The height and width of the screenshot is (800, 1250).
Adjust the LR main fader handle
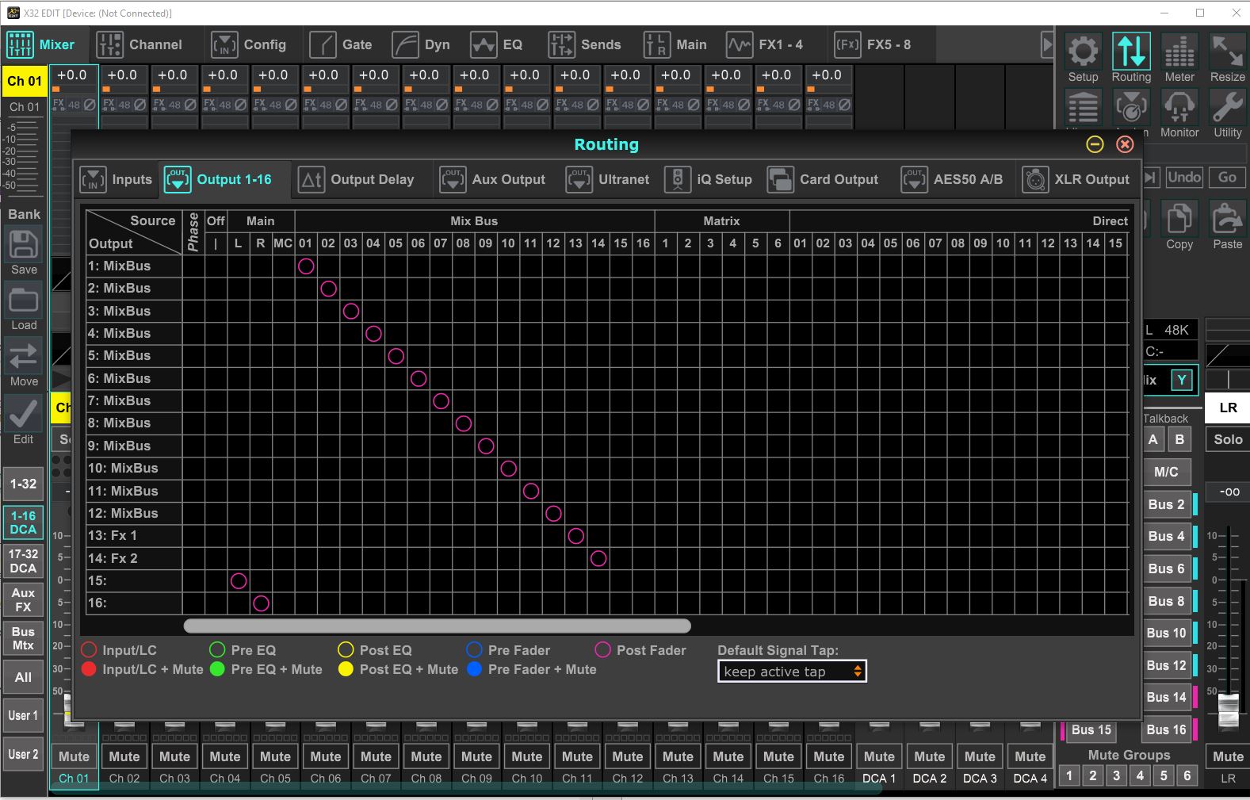tap(1228, 710)
